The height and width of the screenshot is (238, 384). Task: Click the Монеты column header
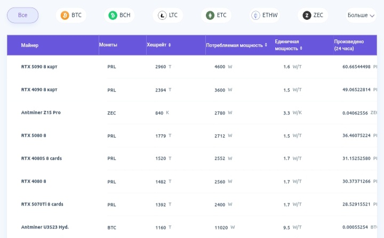(108, 45)
